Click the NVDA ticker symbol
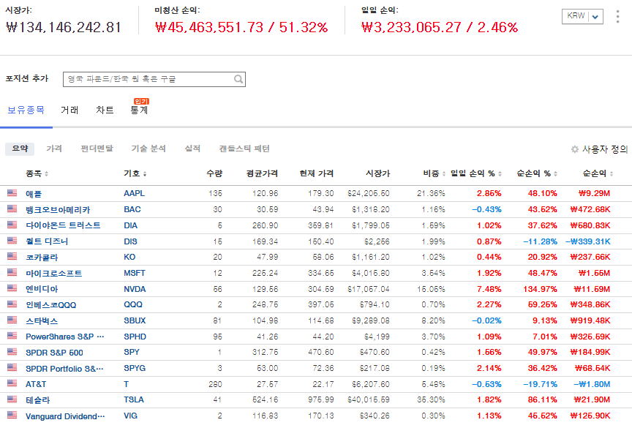 click(x=135, y=289)
